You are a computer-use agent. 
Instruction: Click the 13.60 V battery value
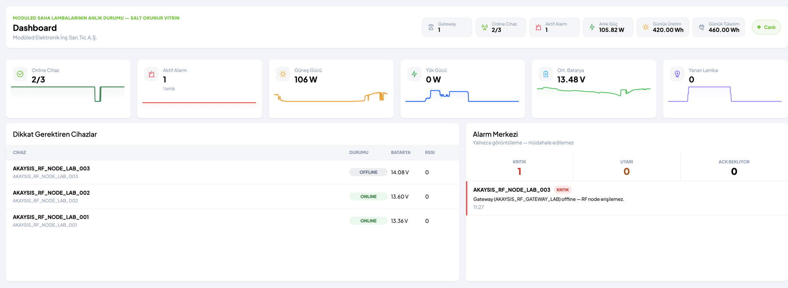400,197
